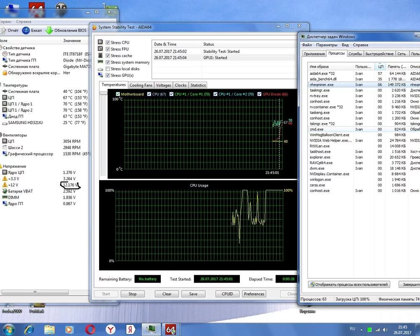
Task: Open Opera browser from the taskbar
Action: pos(90,328)
